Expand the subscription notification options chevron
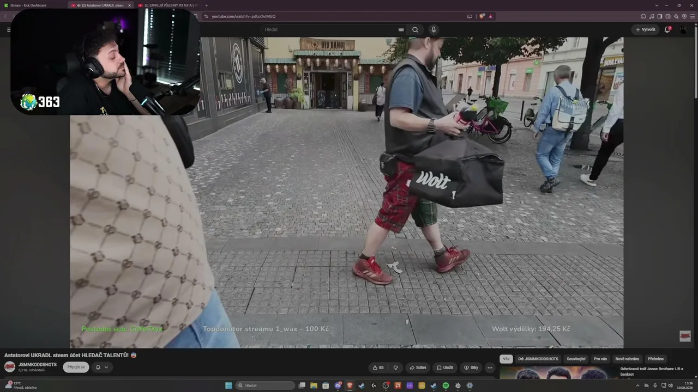Screen dimensions: 698x392 click(x=106, y=367)
